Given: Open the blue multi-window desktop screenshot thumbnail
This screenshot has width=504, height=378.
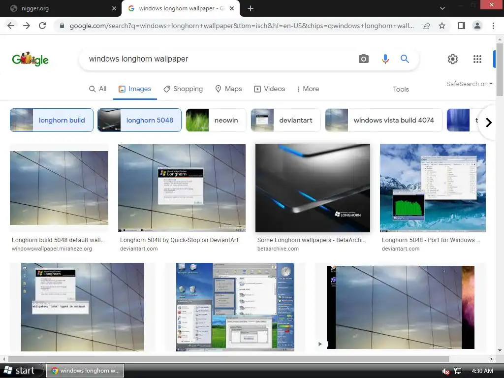Looking at the screenshot, I should click(235, 307).
